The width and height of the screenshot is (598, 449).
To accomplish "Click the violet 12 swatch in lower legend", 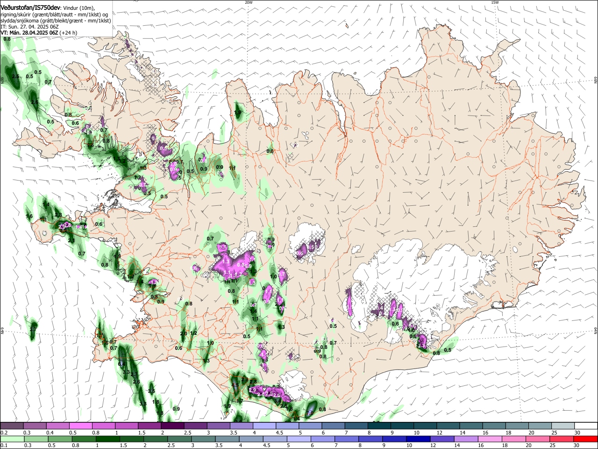I will tap(442, 439).
